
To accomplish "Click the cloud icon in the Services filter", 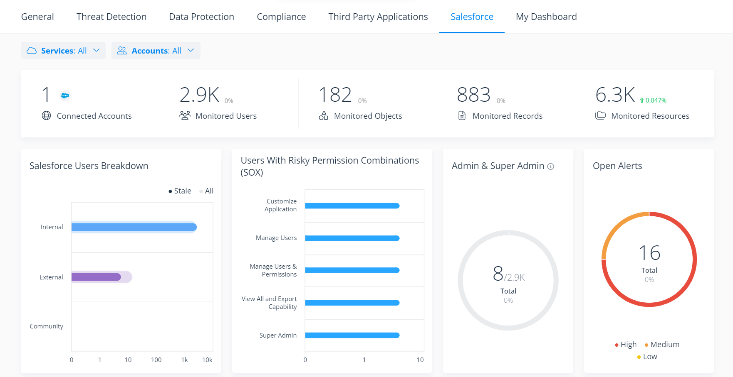I will click(32, 50).
